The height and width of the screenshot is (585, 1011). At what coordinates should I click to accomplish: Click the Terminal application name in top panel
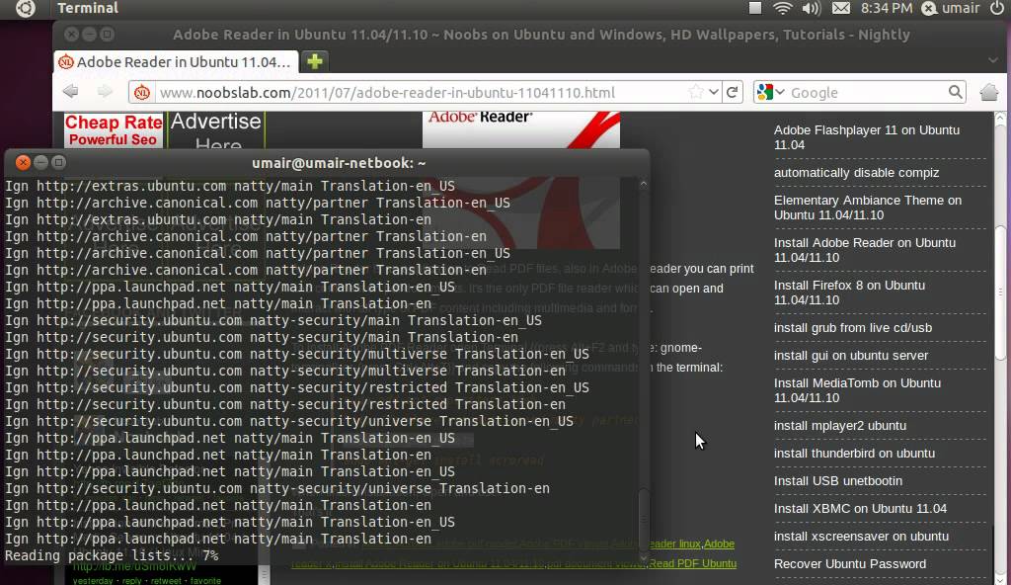click(88, 8)
